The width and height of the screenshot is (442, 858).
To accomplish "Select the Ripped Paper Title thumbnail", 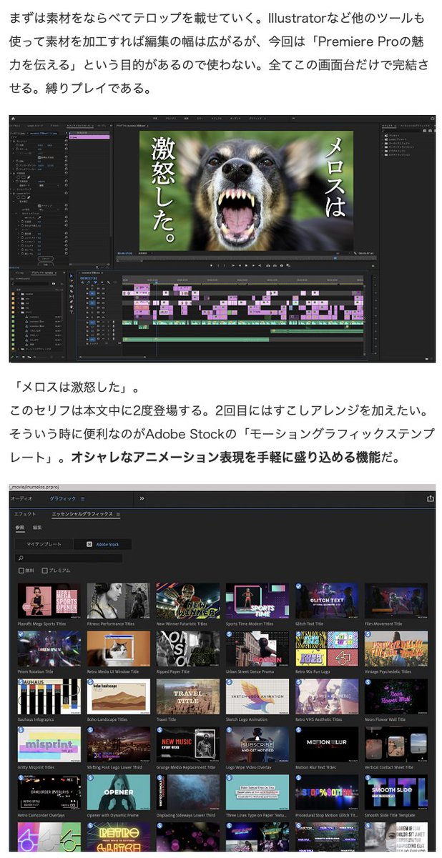I will click(x=188, y=649).
